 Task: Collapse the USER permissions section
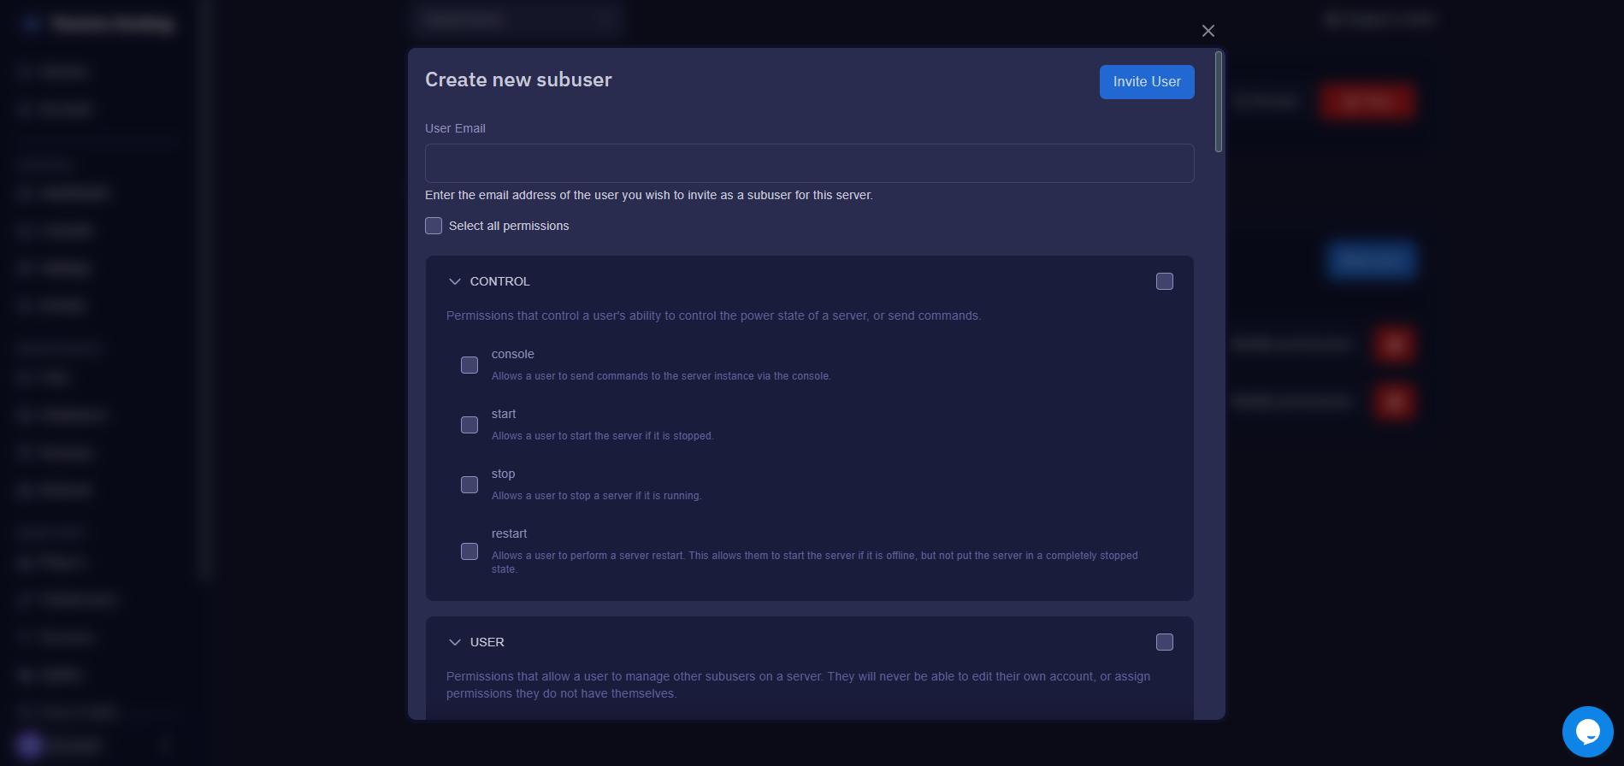pos(455,642)
